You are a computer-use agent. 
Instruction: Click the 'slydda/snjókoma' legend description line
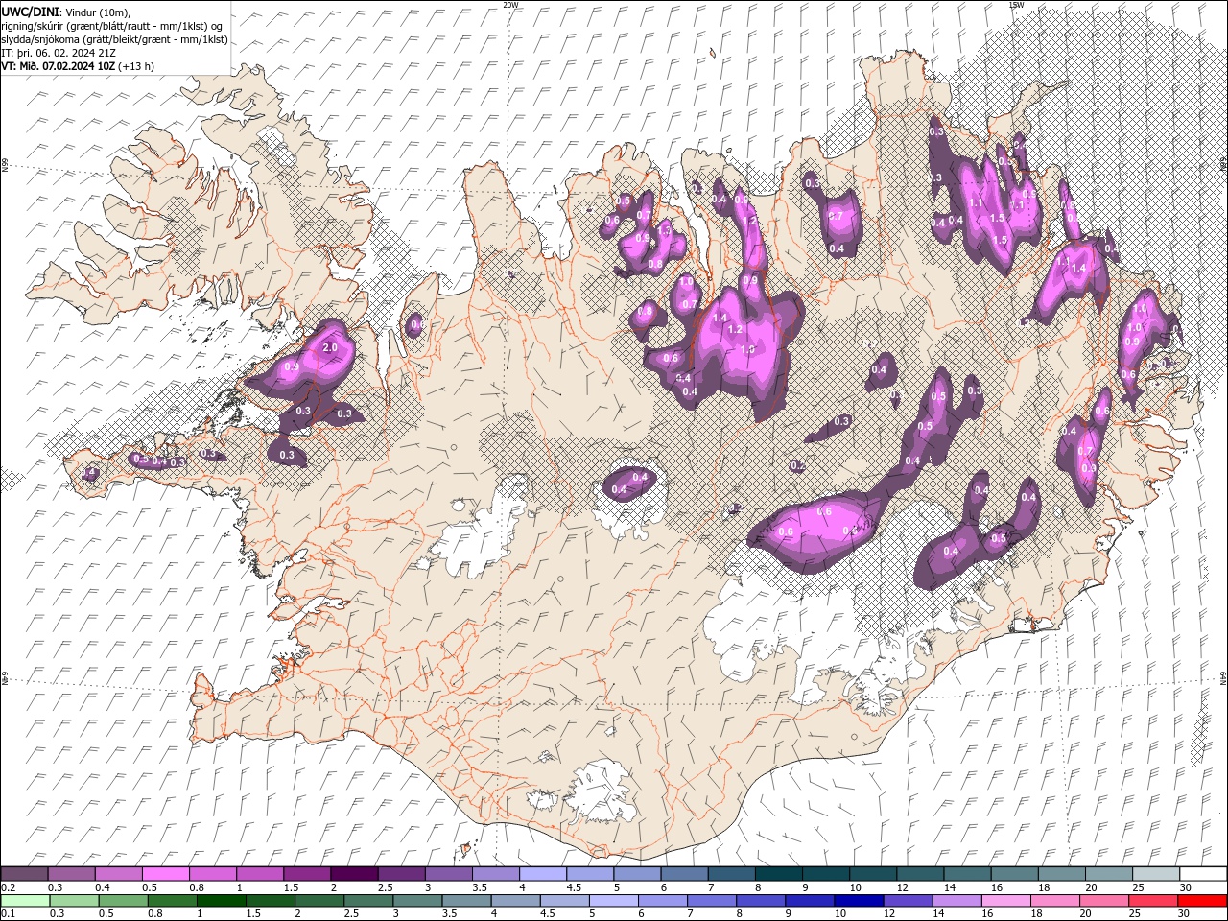pyautogui.click(x=115, y=39)
